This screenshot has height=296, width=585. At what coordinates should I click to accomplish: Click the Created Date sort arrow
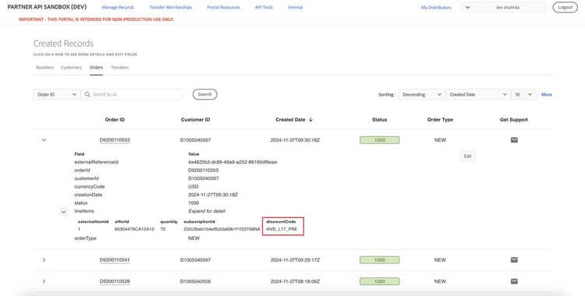[x=310, y=120]
